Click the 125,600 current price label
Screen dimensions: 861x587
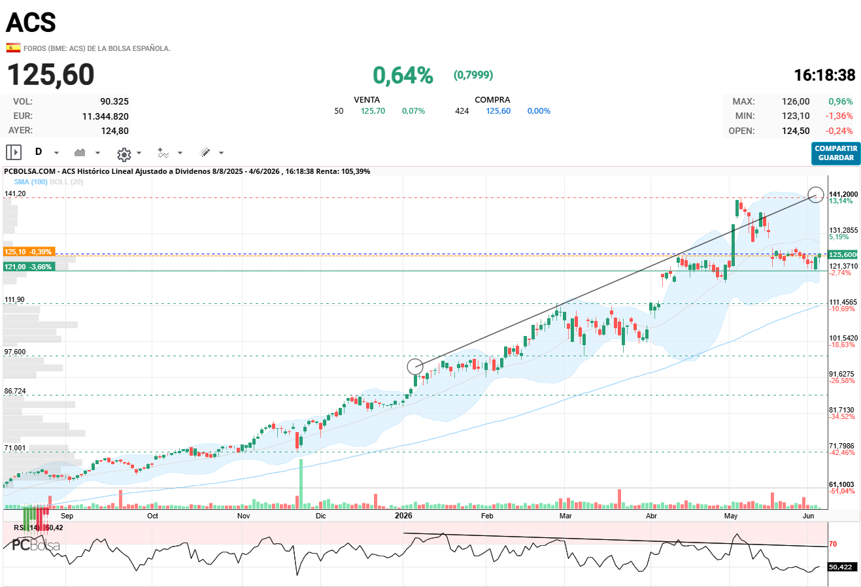click(843, 254)
